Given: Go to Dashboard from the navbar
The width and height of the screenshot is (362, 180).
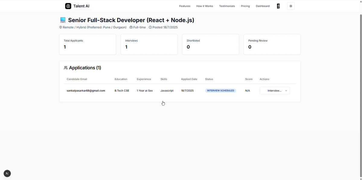Looking at the screenshot, I should (x=262, y=6).
